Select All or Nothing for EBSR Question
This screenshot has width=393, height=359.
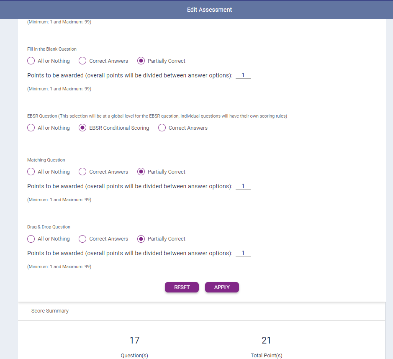31,128
